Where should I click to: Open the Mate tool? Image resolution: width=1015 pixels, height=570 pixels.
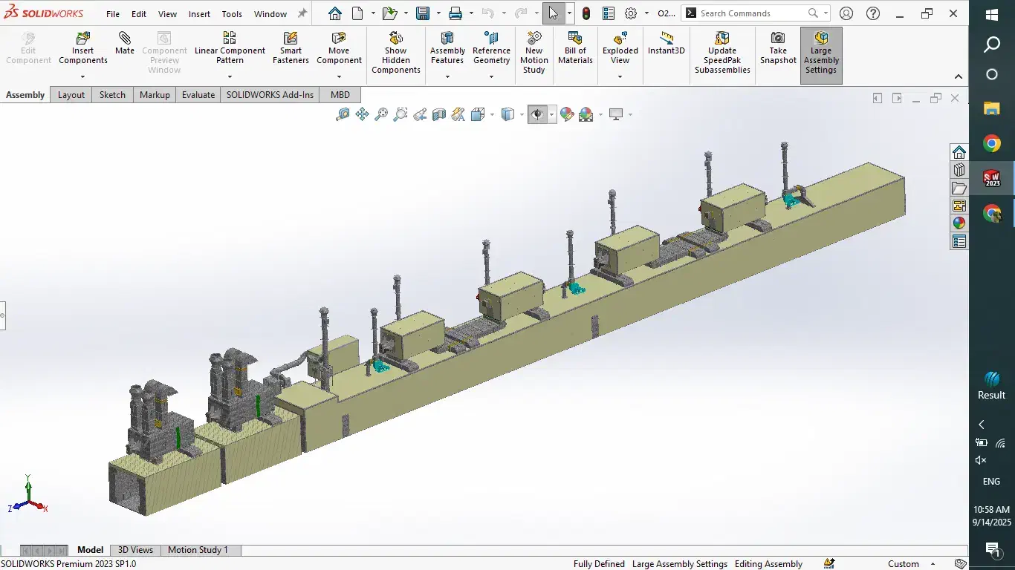[x=125, y=44]
